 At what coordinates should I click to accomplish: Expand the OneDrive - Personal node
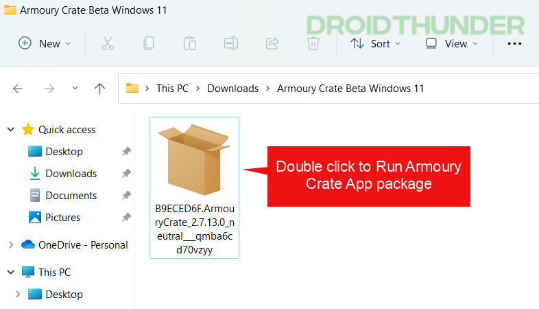(11, 244)
